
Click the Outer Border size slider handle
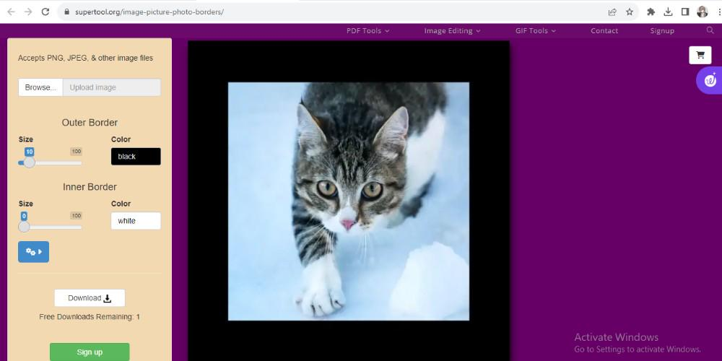pos(29,162)
